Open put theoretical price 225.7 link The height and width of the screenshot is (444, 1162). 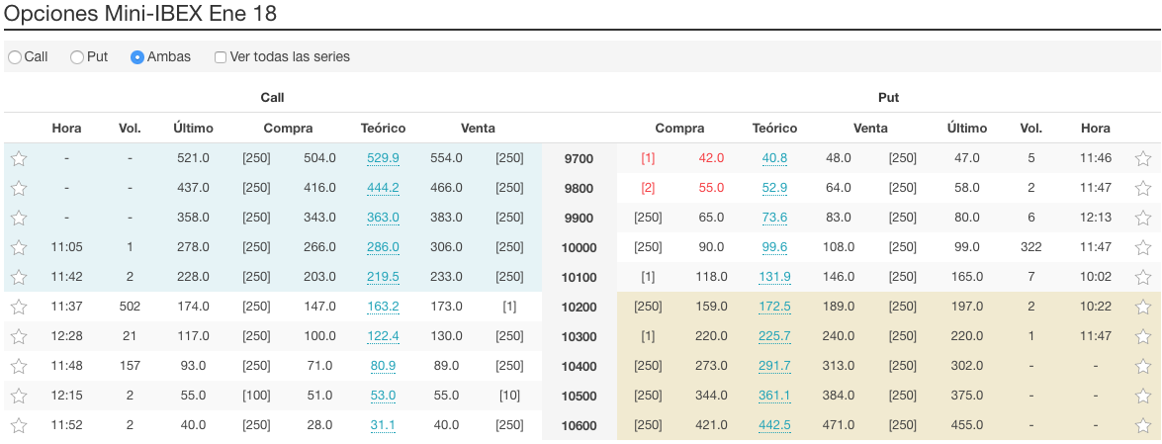(x=774, y=336)
